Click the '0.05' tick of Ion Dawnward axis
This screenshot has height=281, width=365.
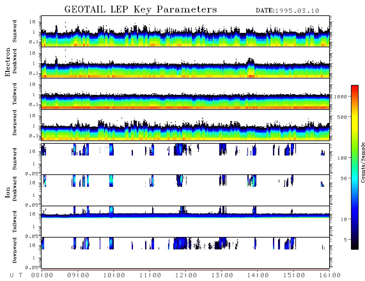(32, 268)
